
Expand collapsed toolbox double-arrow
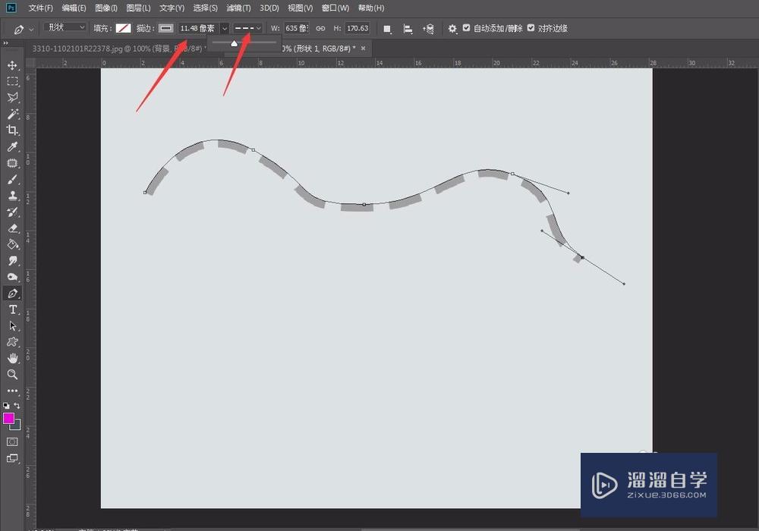pyautogui.click(x=5, y=43)
